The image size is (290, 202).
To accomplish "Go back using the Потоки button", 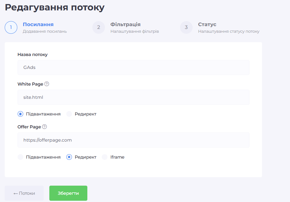I will point(24,193).
